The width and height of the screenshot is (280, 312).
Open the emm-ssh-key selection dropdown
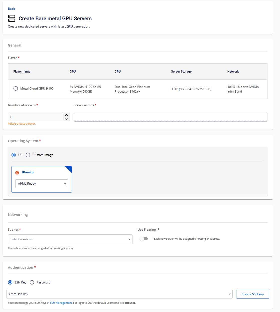[119, 294]
